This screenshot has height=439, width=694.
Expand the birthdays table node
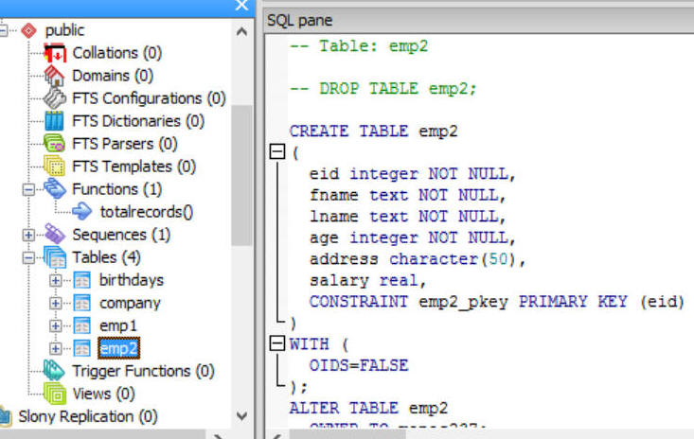click(x=56, y=280)
